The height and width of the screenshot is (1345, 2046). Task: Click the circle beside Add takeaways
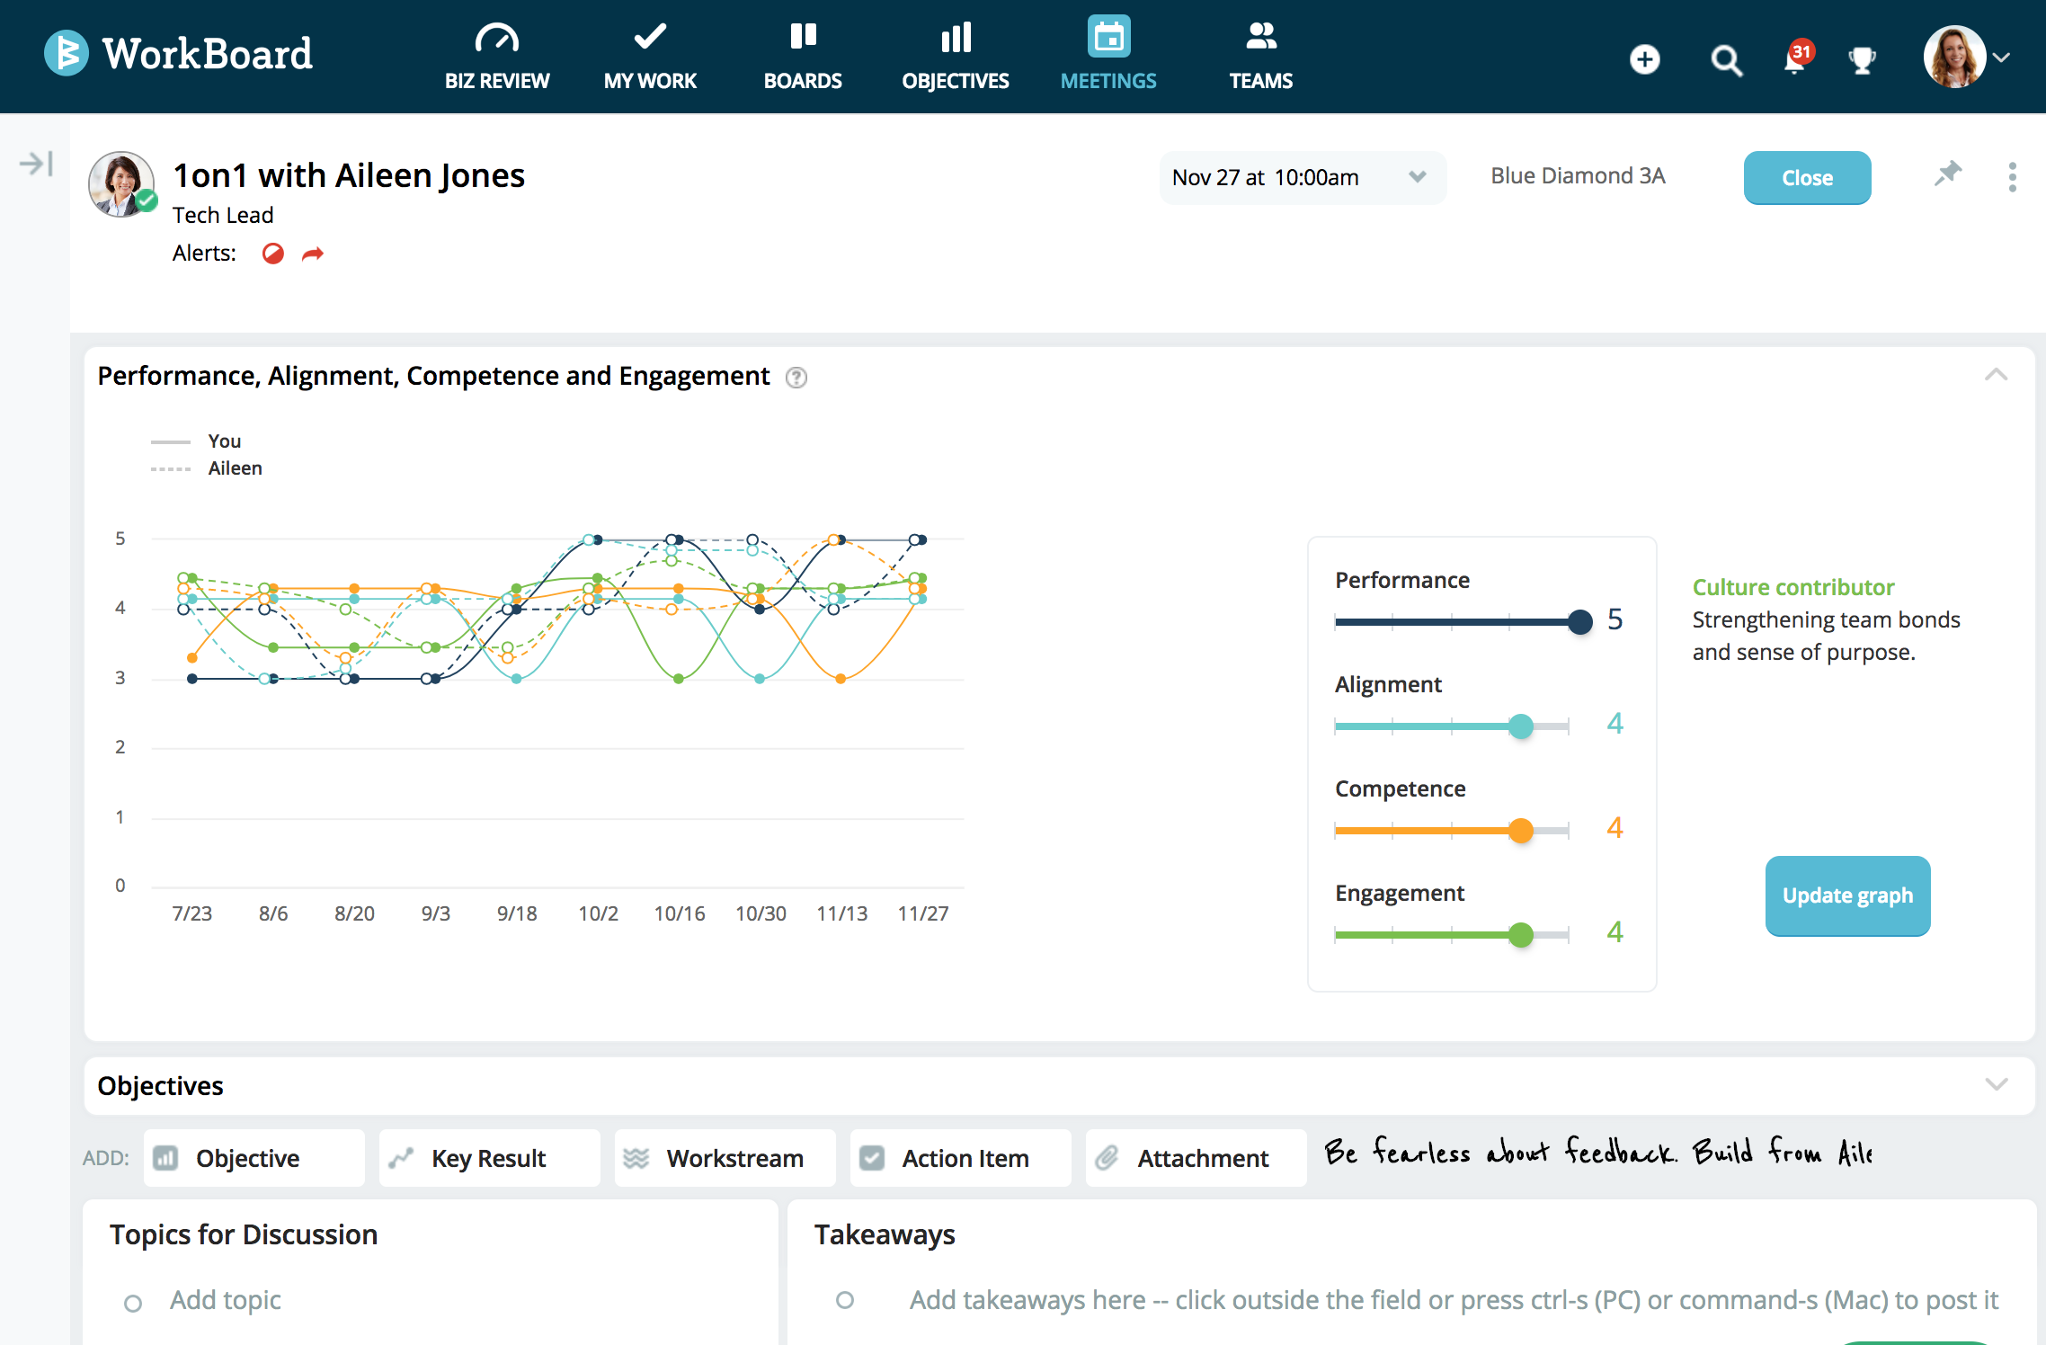click(x=845, y=1300)
